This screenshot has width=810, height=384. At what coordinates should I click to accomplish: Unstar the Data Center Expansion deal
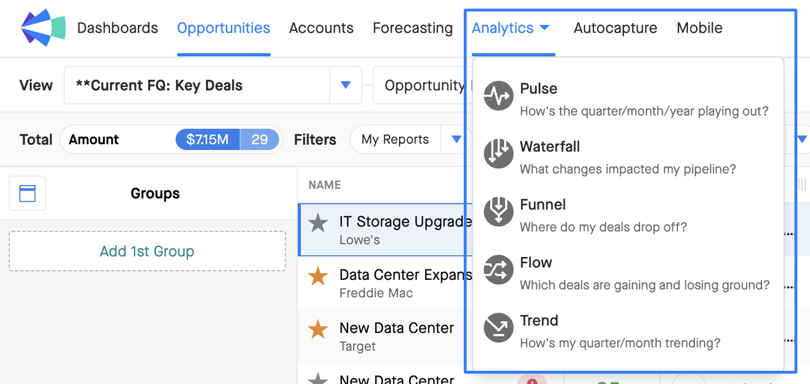coord(318,277)
